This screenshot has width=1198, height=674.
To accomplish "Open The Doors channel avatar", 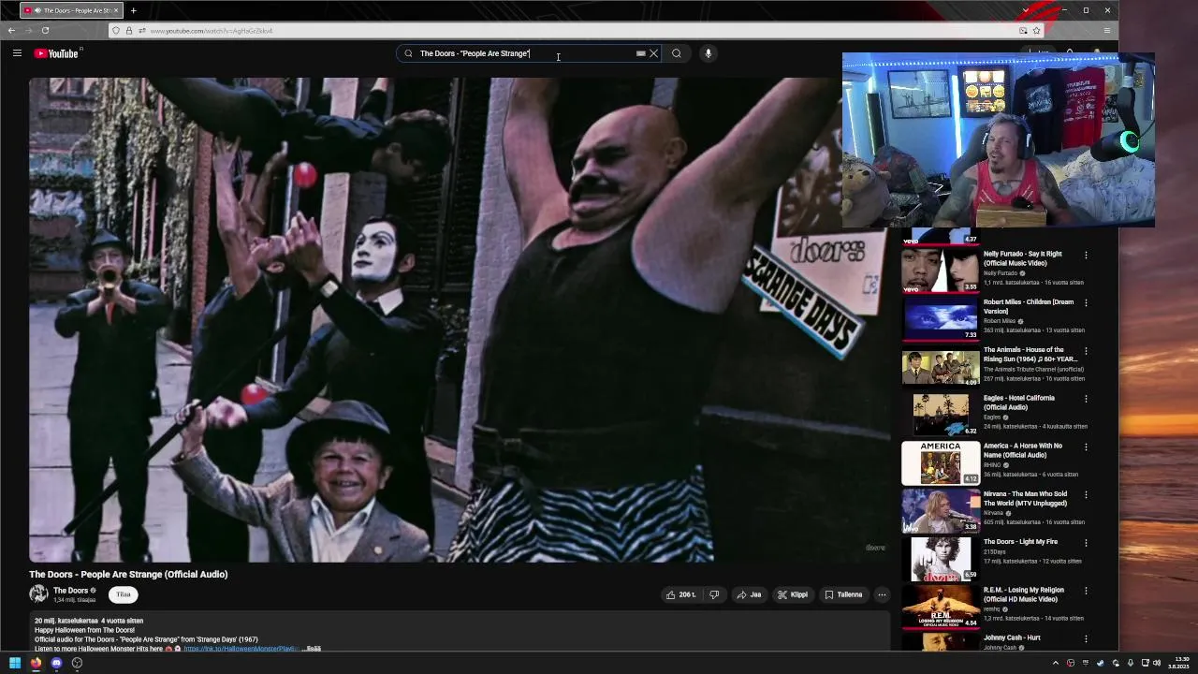I will pyautogui.click(x=38, y=593).
